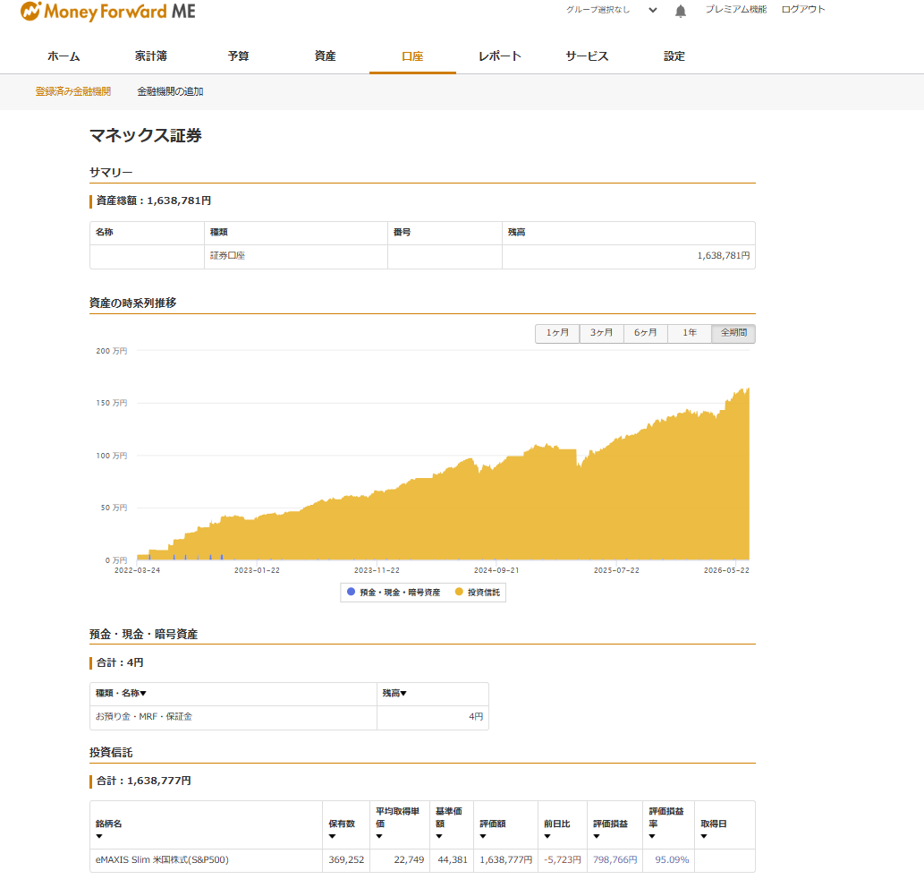924x888 pixels.
Task: Sort funds by 評価額 arrow
Action: point(483,836)
